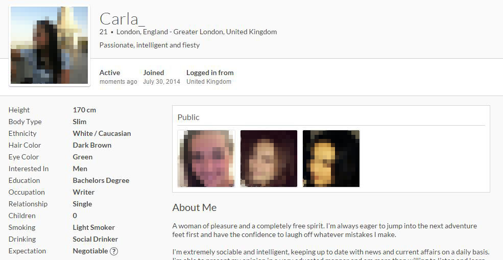Click the height value 170 cm

[x=84, y=110]
